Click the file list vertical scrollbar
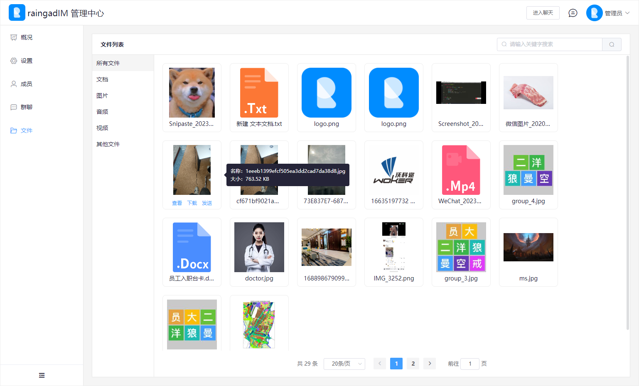The height and width of the screenshot is (386, 639). click(628, 193)
